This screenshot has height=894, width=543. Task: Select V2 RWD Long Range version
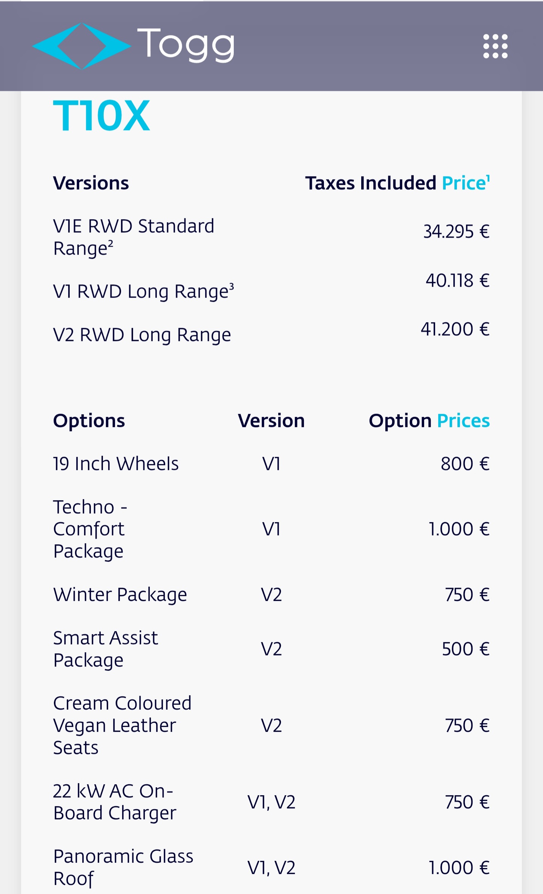coord(142,335)
